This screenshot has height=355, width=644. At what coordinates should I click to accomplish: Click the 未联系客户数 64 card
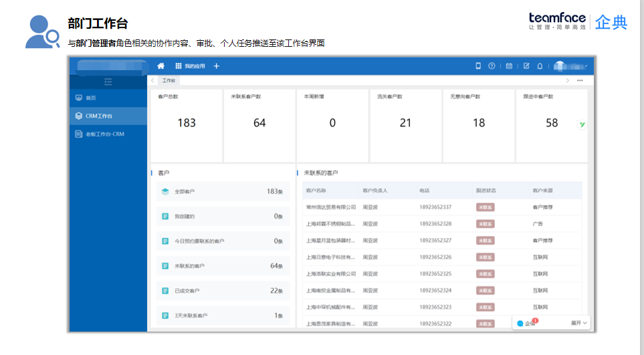coord(259,125)
